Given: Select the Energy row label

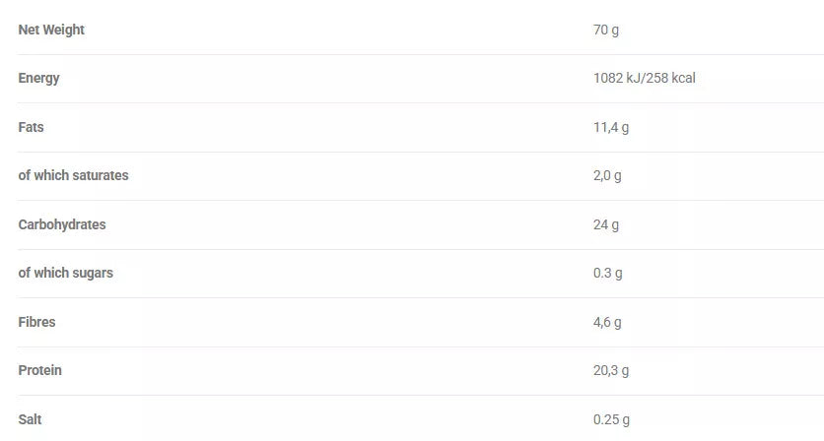Looking at the screenshot, I should (38, 78).
